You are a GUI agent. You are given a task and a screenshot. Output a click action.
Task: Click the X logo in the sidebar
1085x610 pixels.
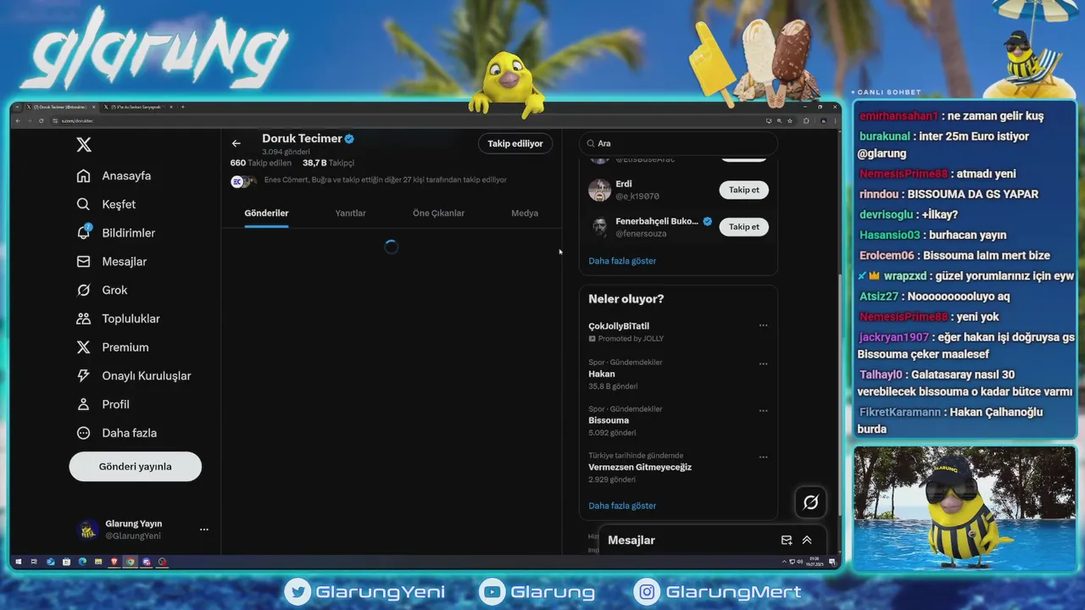[x=84, y=145]
